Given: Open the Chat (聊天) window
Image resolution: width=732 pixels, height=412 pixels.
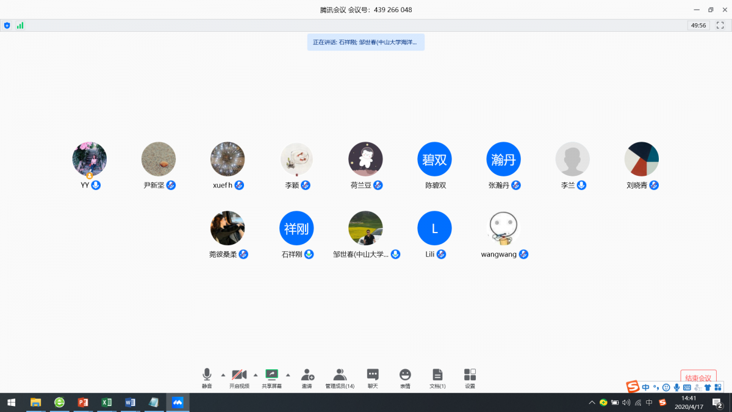Looking at the screenshot, I should (373, 378).
